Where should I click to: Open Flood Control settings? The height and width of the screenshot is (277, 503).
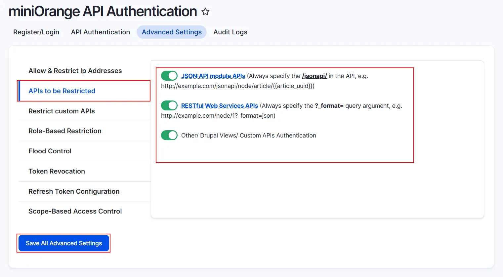[50, 151]
